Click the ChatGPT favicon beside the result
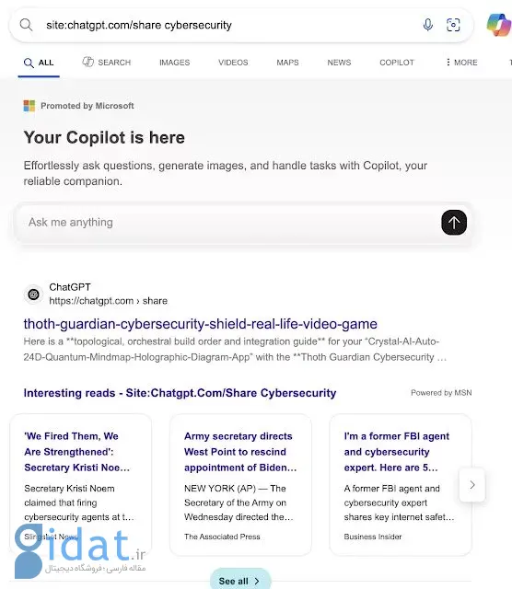The height and width of the screenshot is (589, 512). 33,294
